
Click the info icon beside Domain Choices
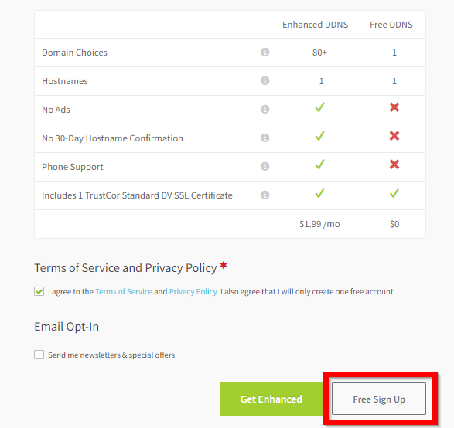(x=265, y=52)
